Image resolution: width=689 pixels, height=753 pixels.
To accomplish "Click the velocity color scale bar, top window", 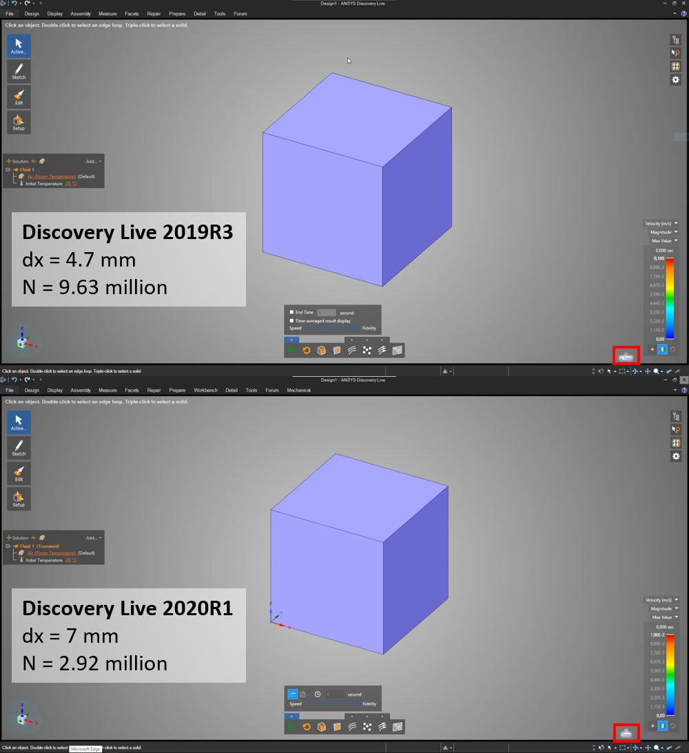I will coord(670,299).
